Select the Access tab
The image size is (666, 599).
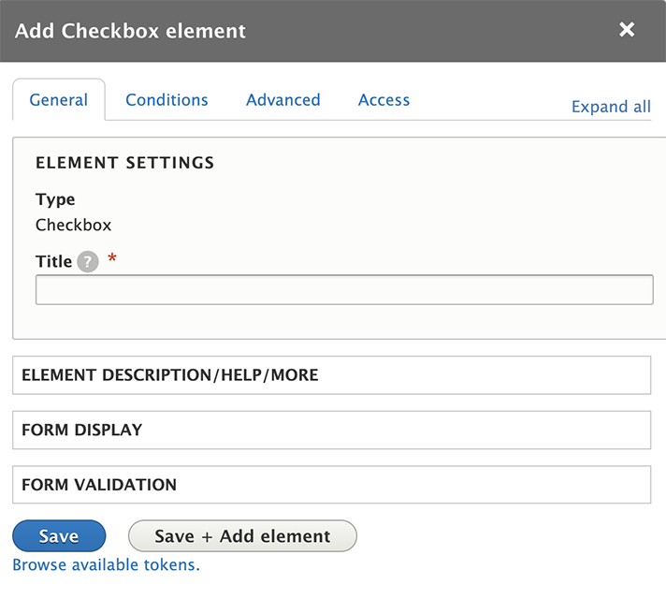point(384,100)
